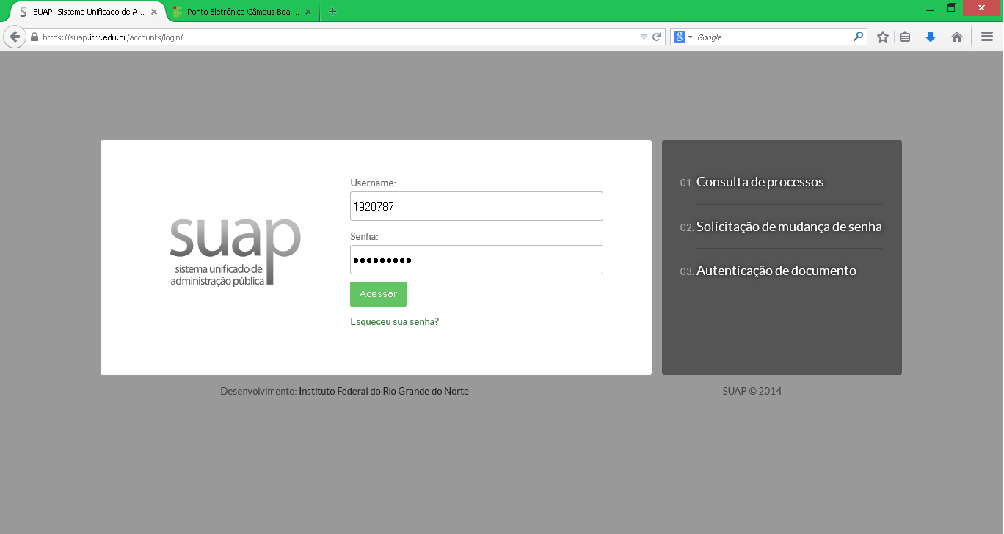Expand the URL history dropdown arrow
Screen dimensions: 1004x534
[644, 37]
